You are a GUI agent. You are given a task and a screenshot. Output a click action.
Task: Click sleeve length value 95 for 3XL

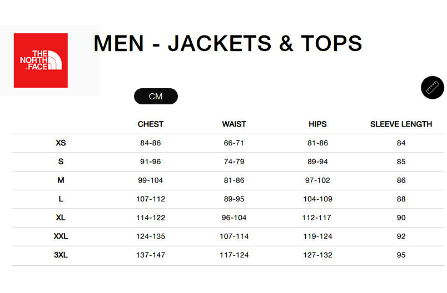coord(401,255)
